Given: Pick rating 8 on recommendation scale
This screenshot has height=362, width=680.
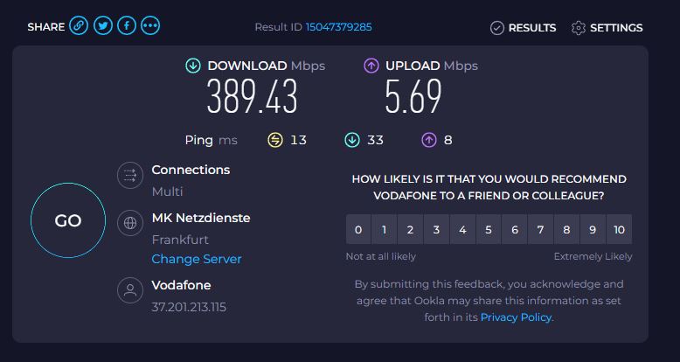Looking at the screenshot, I should pyautogui.click(x=566, y=230).
